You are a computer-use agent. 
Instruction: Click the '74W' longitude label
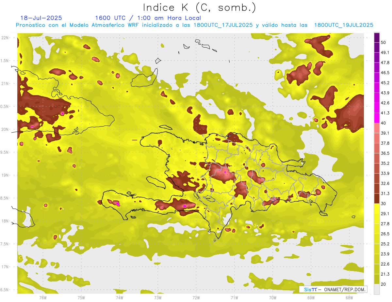click(x=120, y=297)
